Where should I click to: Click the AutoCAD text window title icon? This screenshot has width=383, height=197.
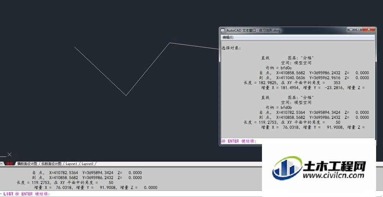223,31
